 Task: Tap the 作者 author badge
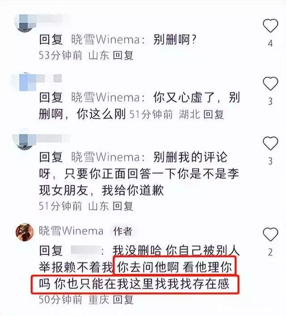click(123, 231)
